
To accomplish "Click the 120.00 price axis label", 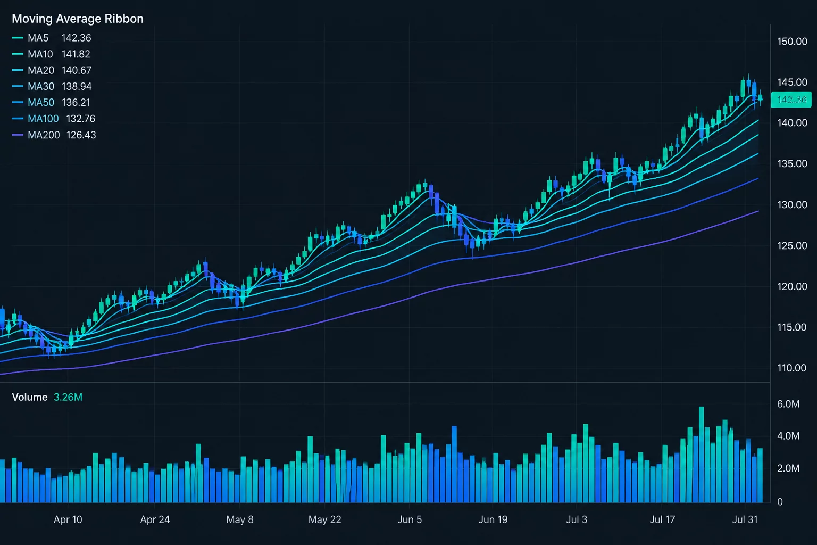I will [x=792, y=286].
